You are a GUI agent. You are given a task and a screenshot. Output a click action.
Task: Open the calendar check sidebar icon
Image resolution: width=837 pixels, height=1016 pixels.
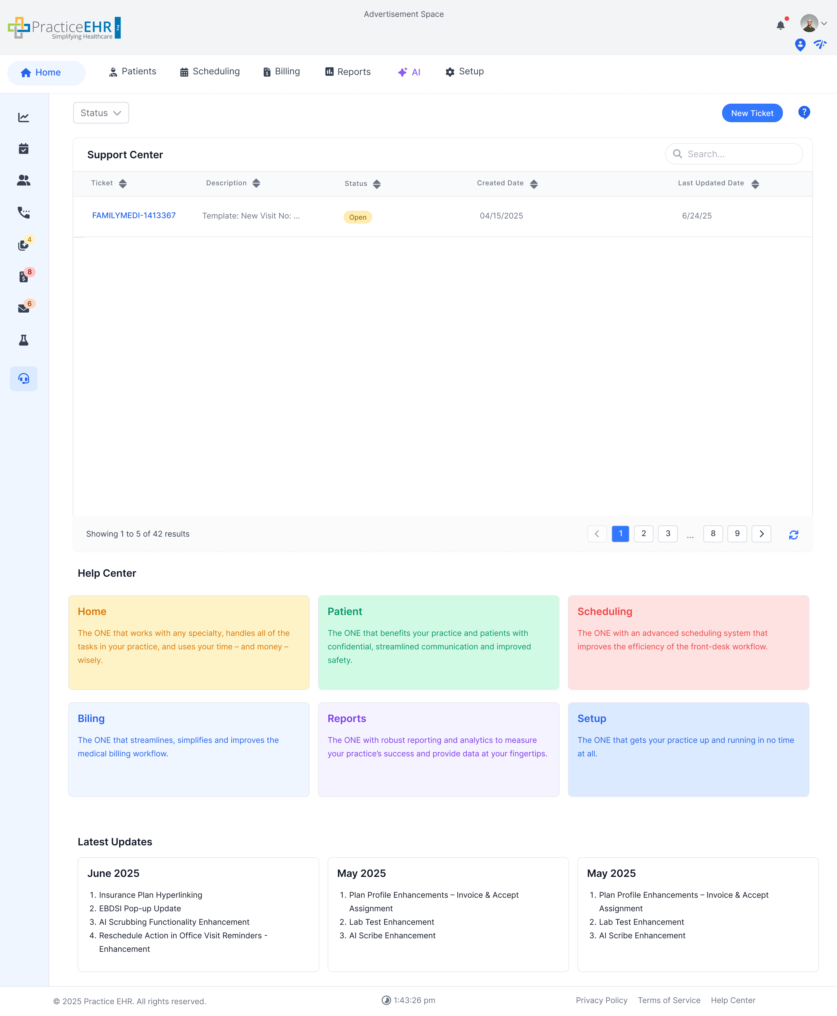point(24,148)
